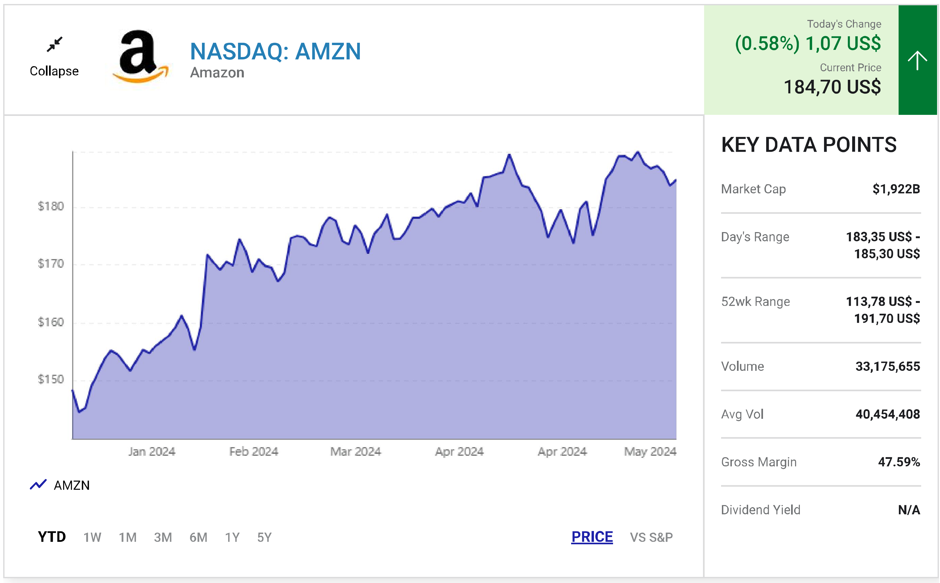Click the green up-arrow price indicator

coord(917,60)
